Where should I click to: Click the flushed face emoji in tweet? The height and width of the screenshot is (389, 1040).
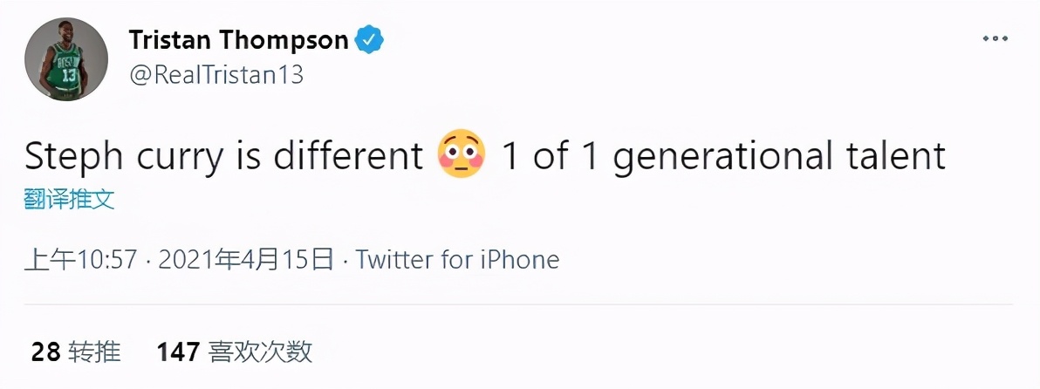point(461,156)
